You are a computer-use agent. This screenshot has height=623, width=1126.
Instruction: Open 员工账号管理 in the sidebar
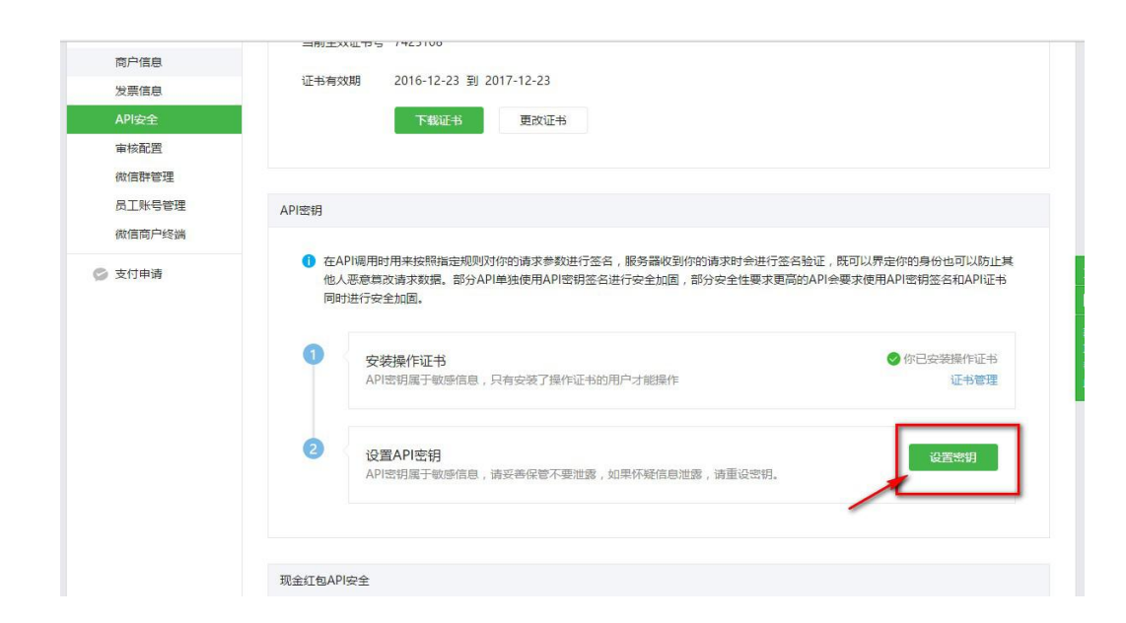tap(150, 205)
